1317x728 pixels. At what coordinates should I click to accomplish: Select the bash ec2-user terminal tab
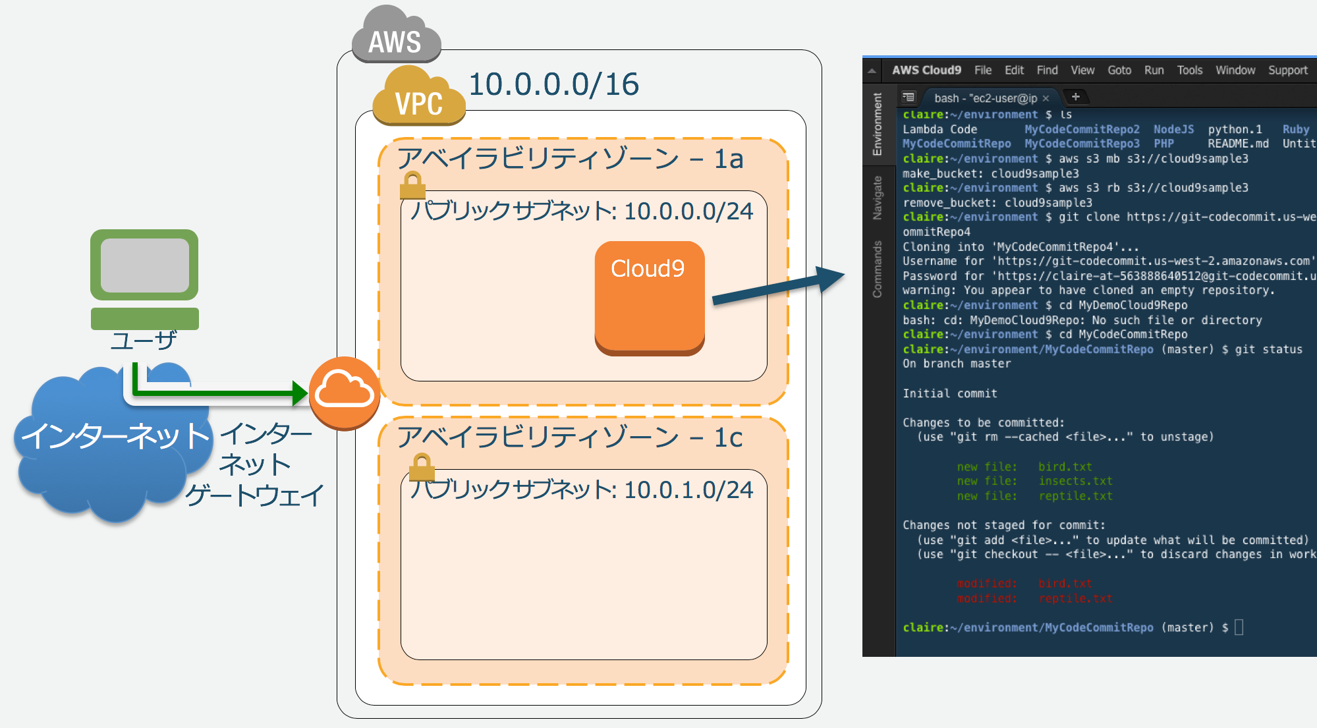985,98
